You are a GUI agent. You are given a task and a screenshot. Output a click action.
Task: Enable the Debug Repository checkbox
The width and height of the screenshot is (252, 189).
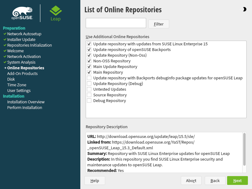click(x=89, y=100)
